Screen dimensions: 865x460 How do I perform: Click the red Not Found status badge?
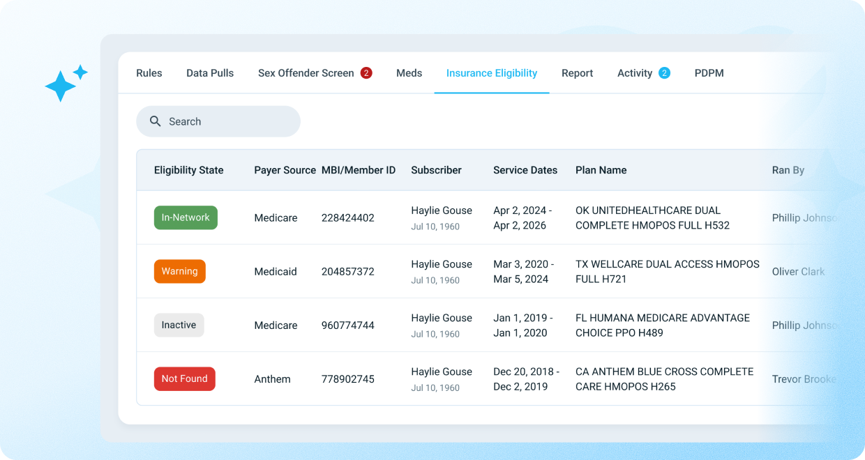184,378
